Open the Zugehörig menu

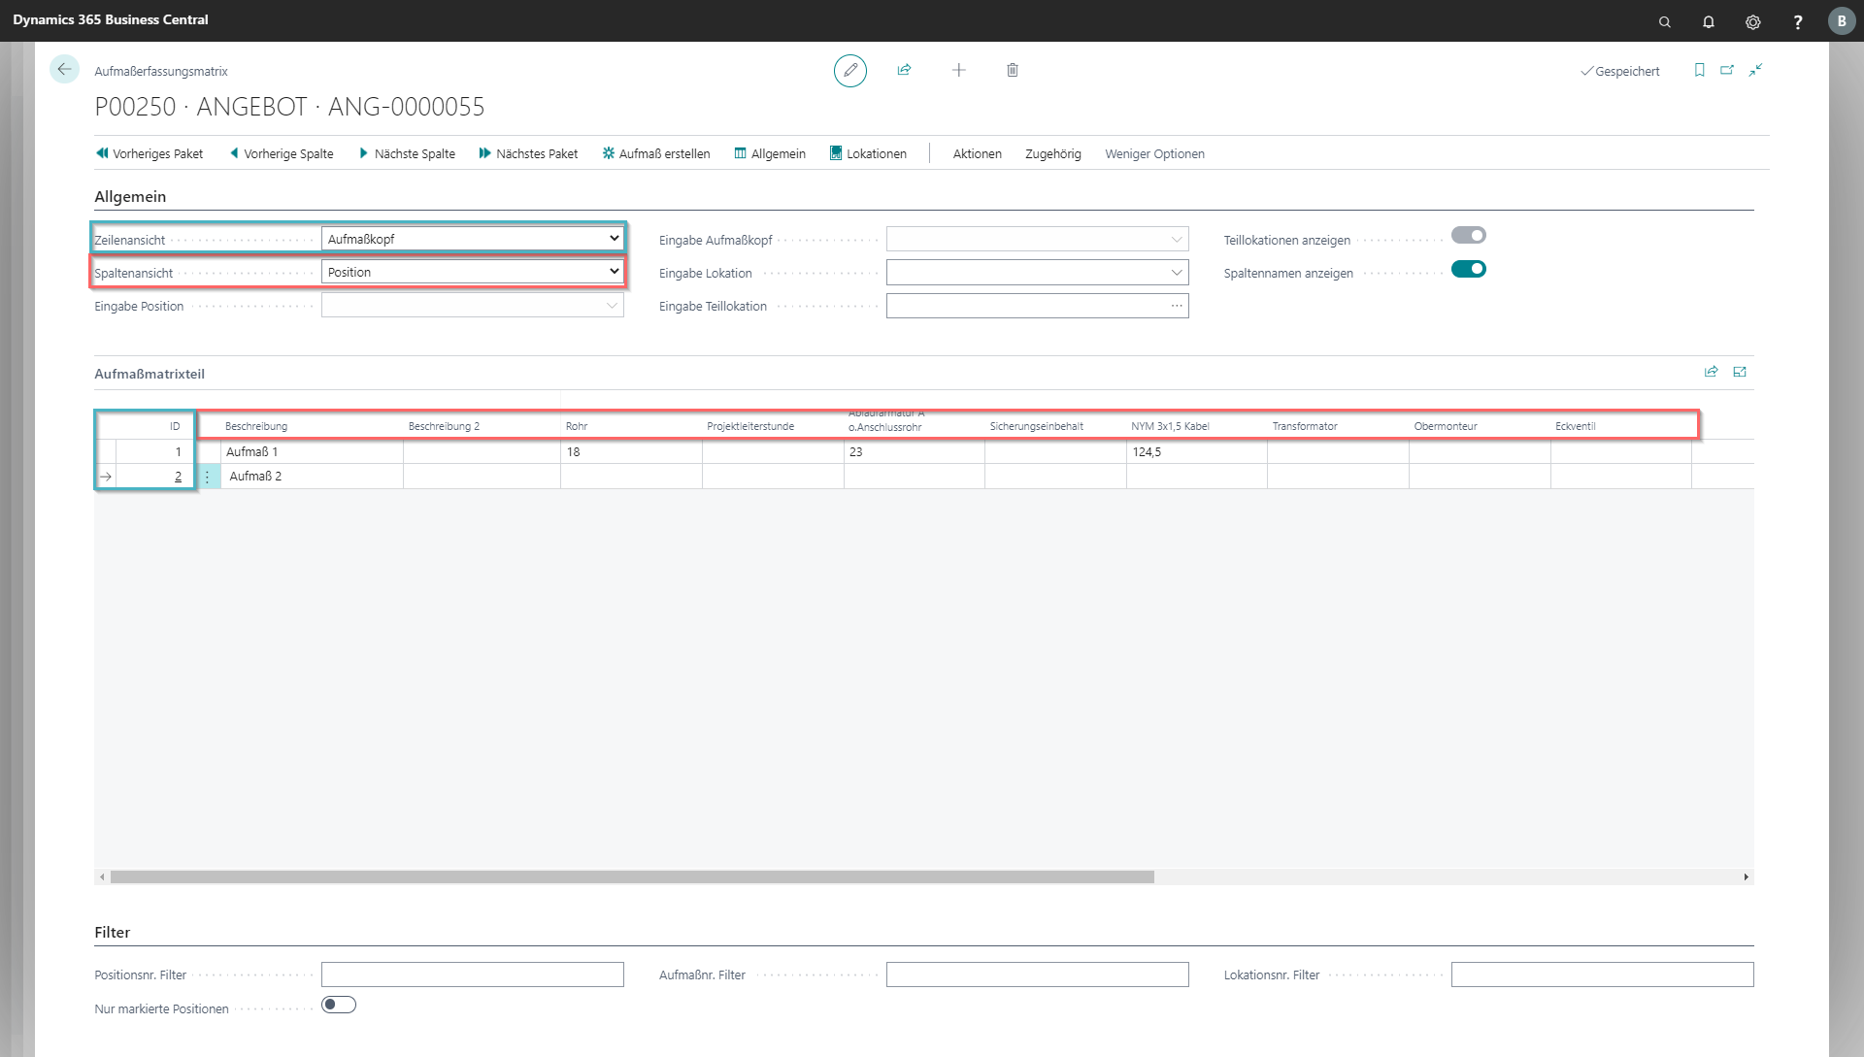1052,153
